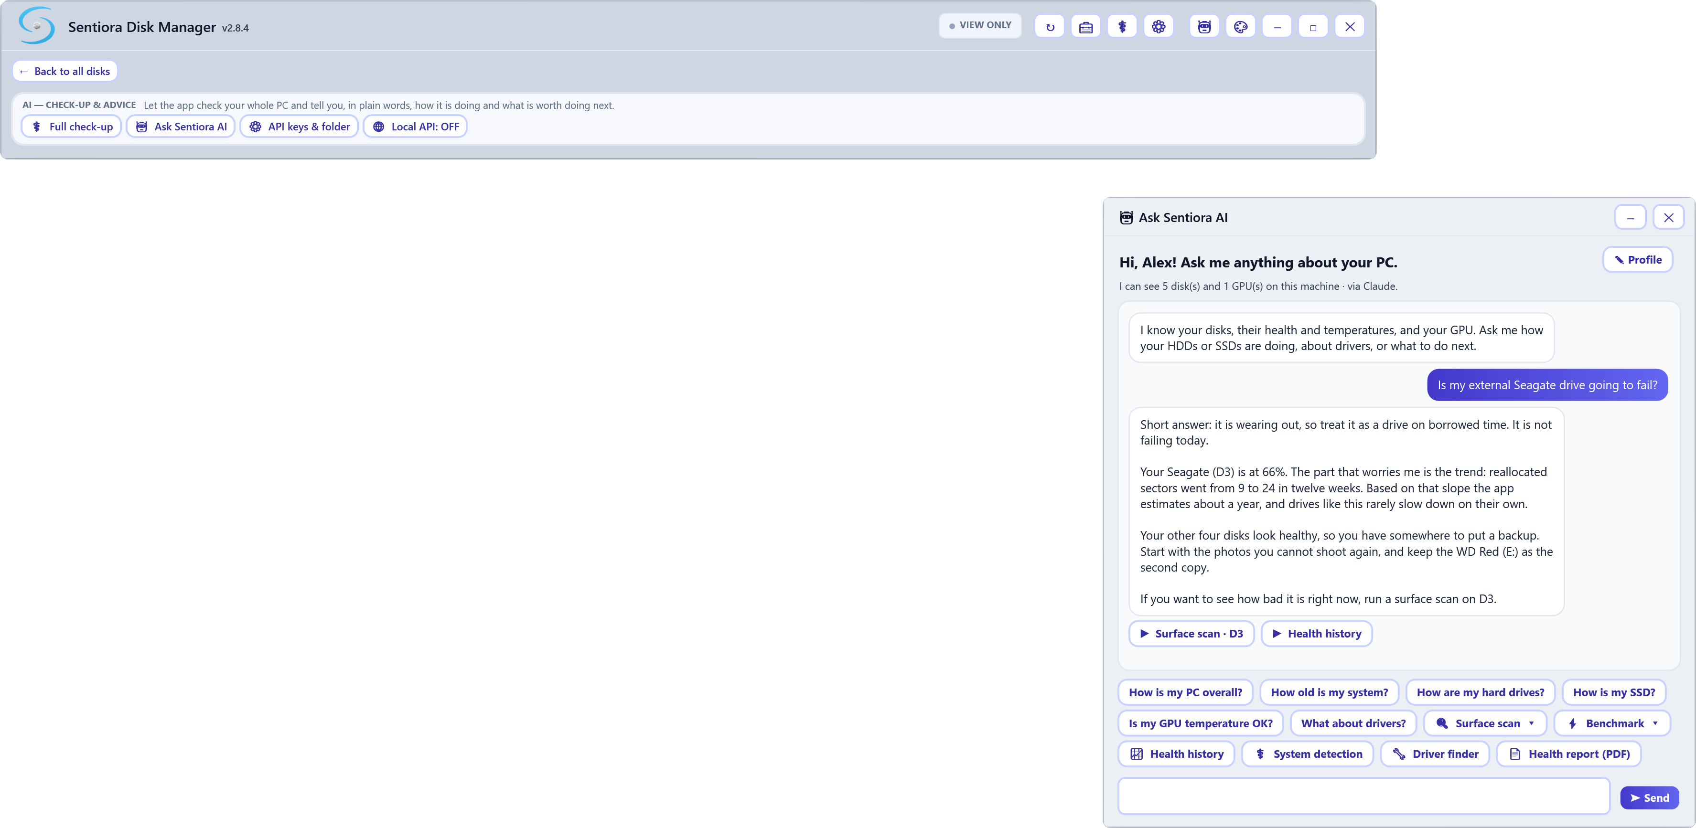Send the message with Send button

tap(1649, 798)
